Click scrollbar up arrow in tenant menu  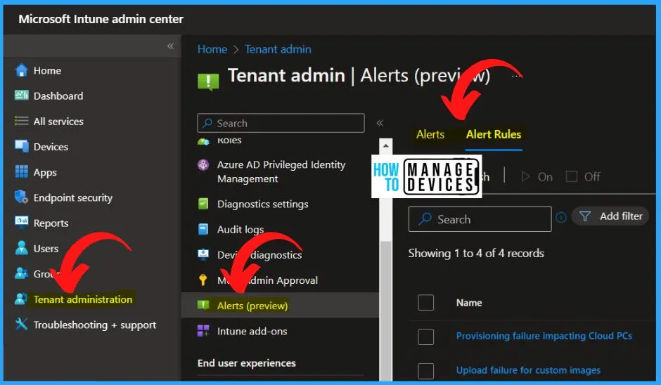click(x=386, y=145)
